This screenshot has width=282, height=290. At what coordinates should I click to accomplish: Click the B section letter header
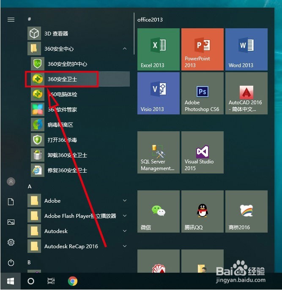[29, 262]
